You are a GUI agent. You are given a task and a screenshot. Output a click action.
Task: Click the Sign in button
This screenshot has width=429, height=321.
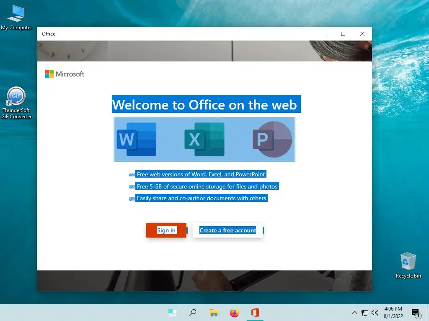[166, 230]
